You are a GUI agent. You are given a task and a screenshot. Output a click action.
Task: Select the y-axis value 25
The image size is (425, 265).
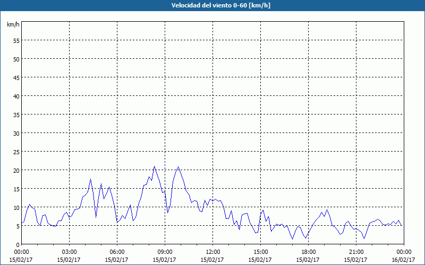[16, 152]
